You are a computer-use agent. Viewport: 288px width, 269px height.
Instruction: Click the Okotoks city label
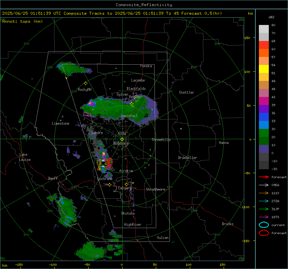click(128, 213)
